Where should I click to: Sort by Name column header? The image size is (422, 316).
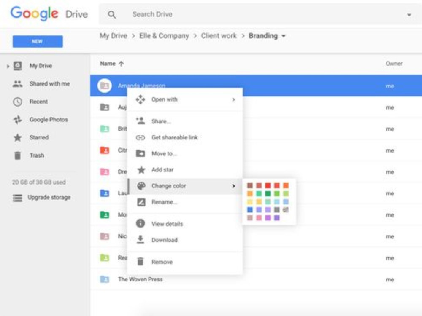[108, 64]
